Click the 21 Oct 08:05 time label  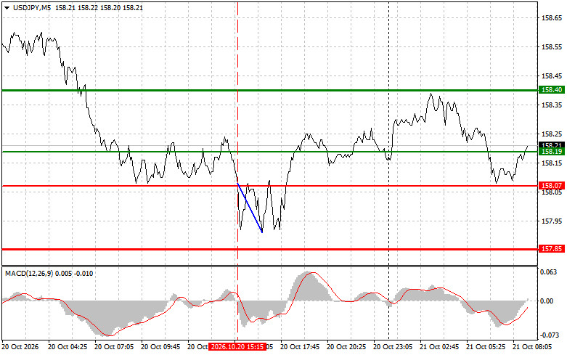(532, 347)
